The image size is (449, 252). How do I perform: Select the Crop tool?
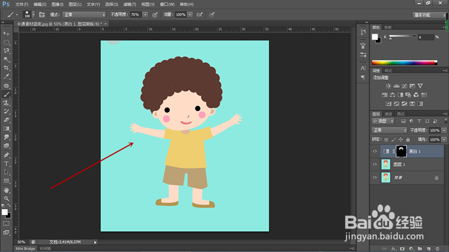6,67
